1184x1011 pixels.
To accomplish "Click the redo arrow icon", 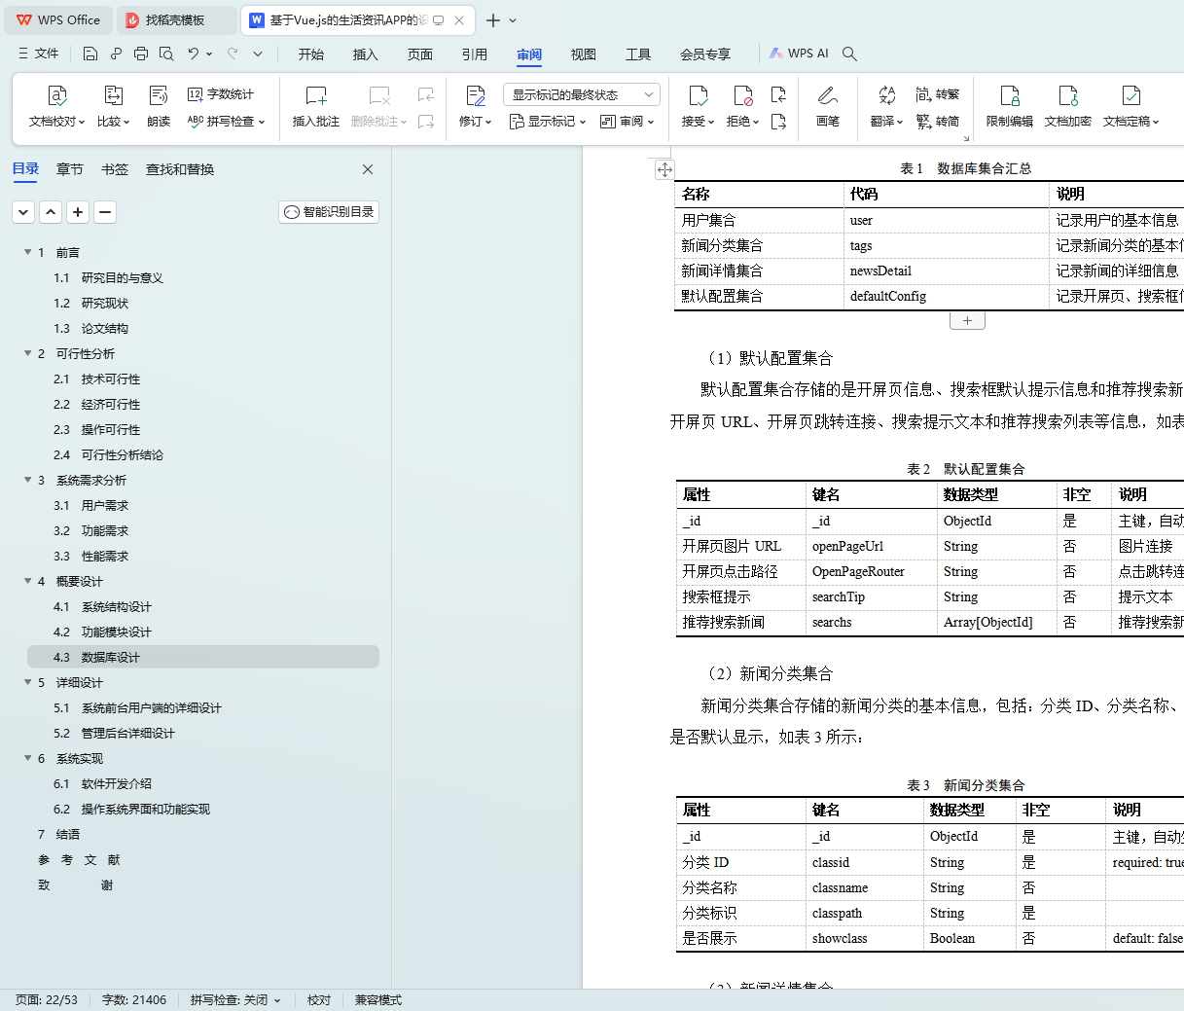I will tap(233, 54).
